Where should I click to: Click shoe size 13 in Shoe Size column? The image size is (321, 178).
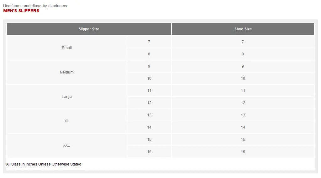point(243,115)
